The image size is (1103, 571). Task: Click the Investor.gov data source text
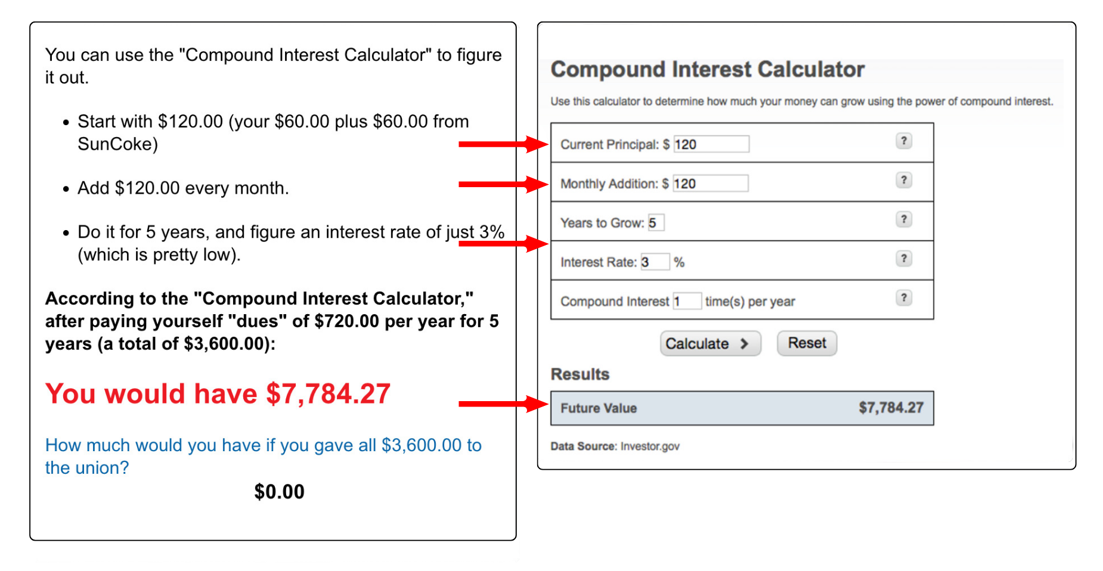650,446
